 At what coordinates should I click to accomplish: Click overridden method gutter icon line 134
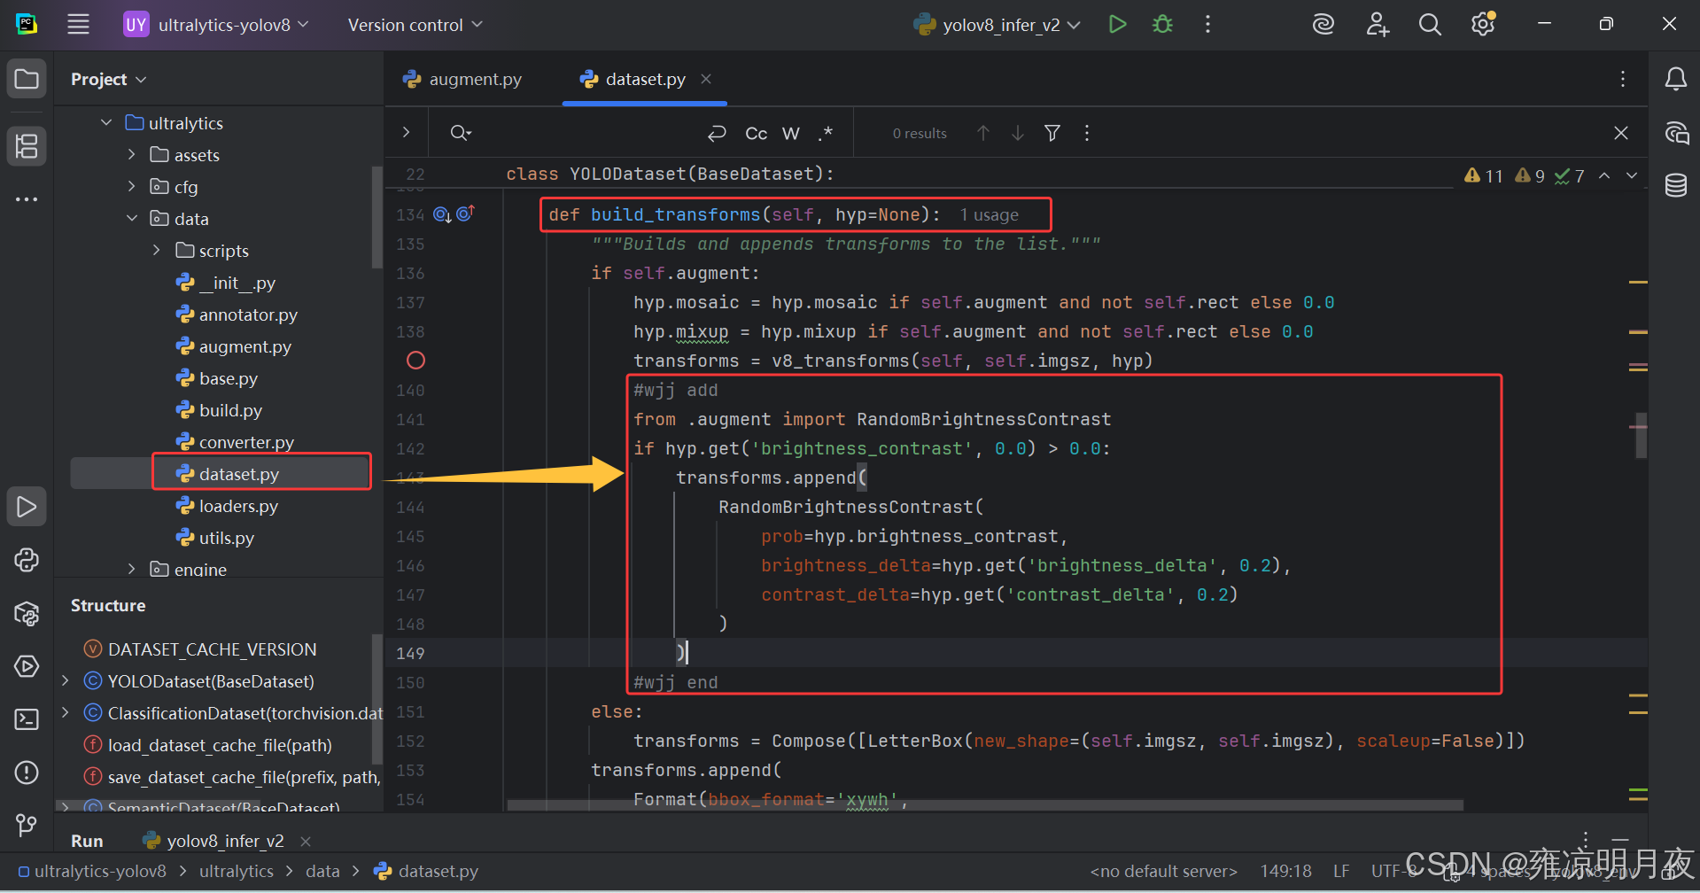[x=442, y=214]
